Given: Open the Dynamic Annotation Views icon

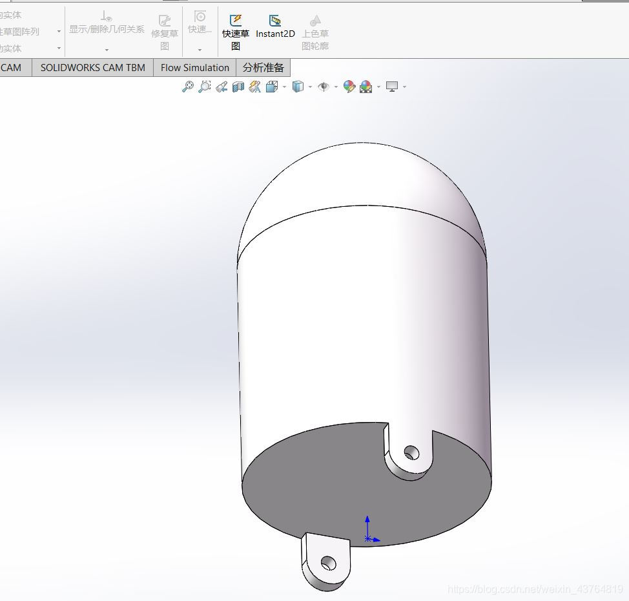Looking at the screenshot, I should [x=254, y=87].
